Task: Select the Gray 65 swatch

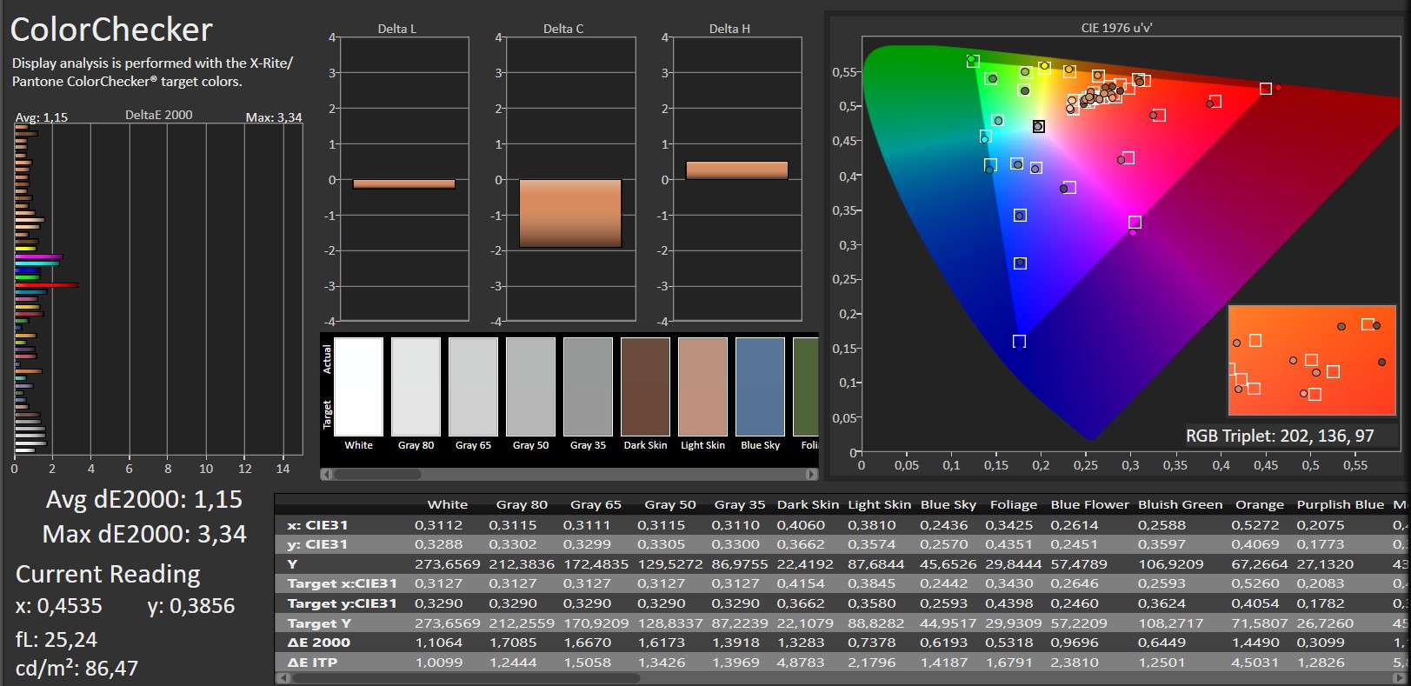Action: pyautogui.click(x=473, y=387)
